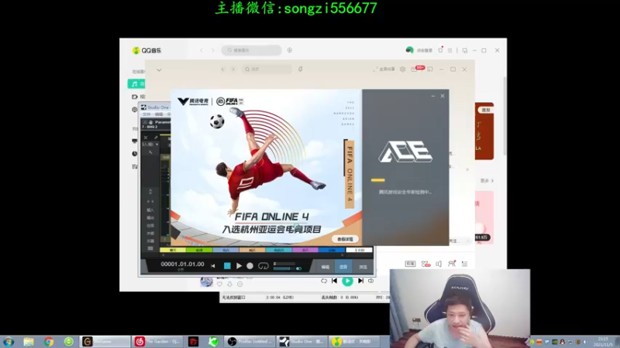Go forward in the beige window
This screenshot has height=348, width=620.
click(233, 69)
